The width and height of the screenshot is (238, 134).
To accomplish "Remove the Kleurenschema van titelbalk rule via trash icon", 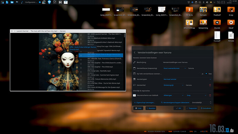I will pyautogui.click(x=210, y=95).
